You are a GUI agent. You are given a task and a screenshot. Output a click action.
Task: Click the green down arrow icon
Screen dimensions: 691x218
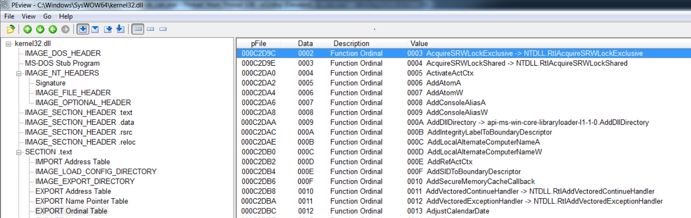pos(40,29)
